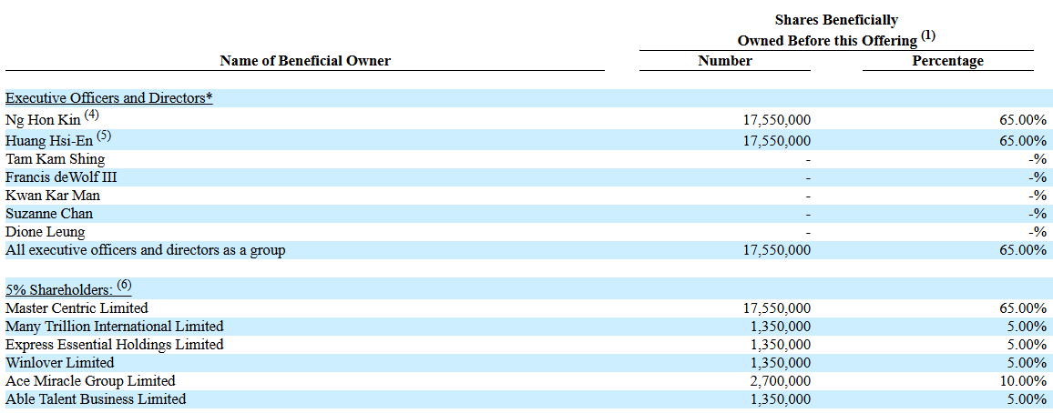The image size is (1053, 413).
Task: Click Many Trillion International Limited
Action: (114, 327)
